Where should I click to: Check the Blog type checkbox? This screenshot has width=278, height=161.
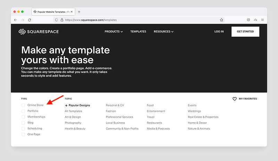point(23,123)
